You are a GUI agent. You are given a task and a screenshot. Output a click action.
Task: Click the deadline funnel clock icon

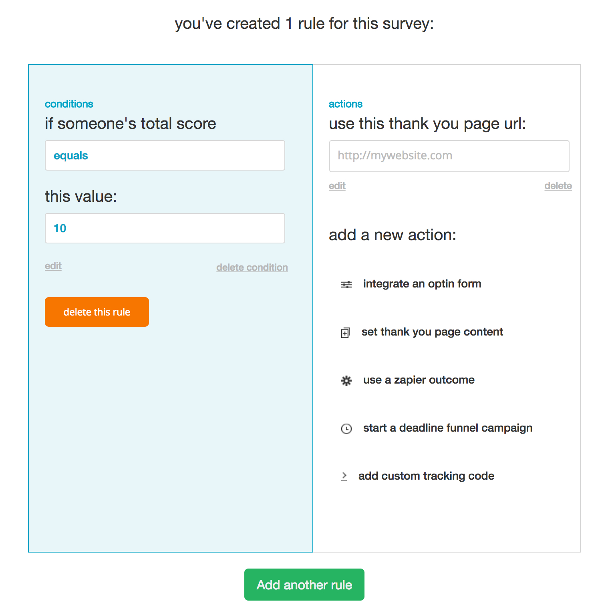click(x=346, y=429)
